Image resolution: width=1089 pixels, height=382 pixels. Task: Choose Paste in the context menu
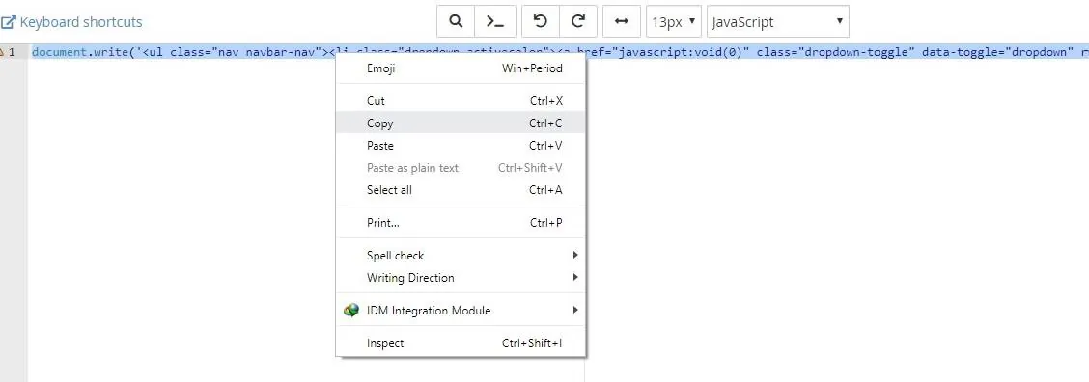click(x=461, y=146)
